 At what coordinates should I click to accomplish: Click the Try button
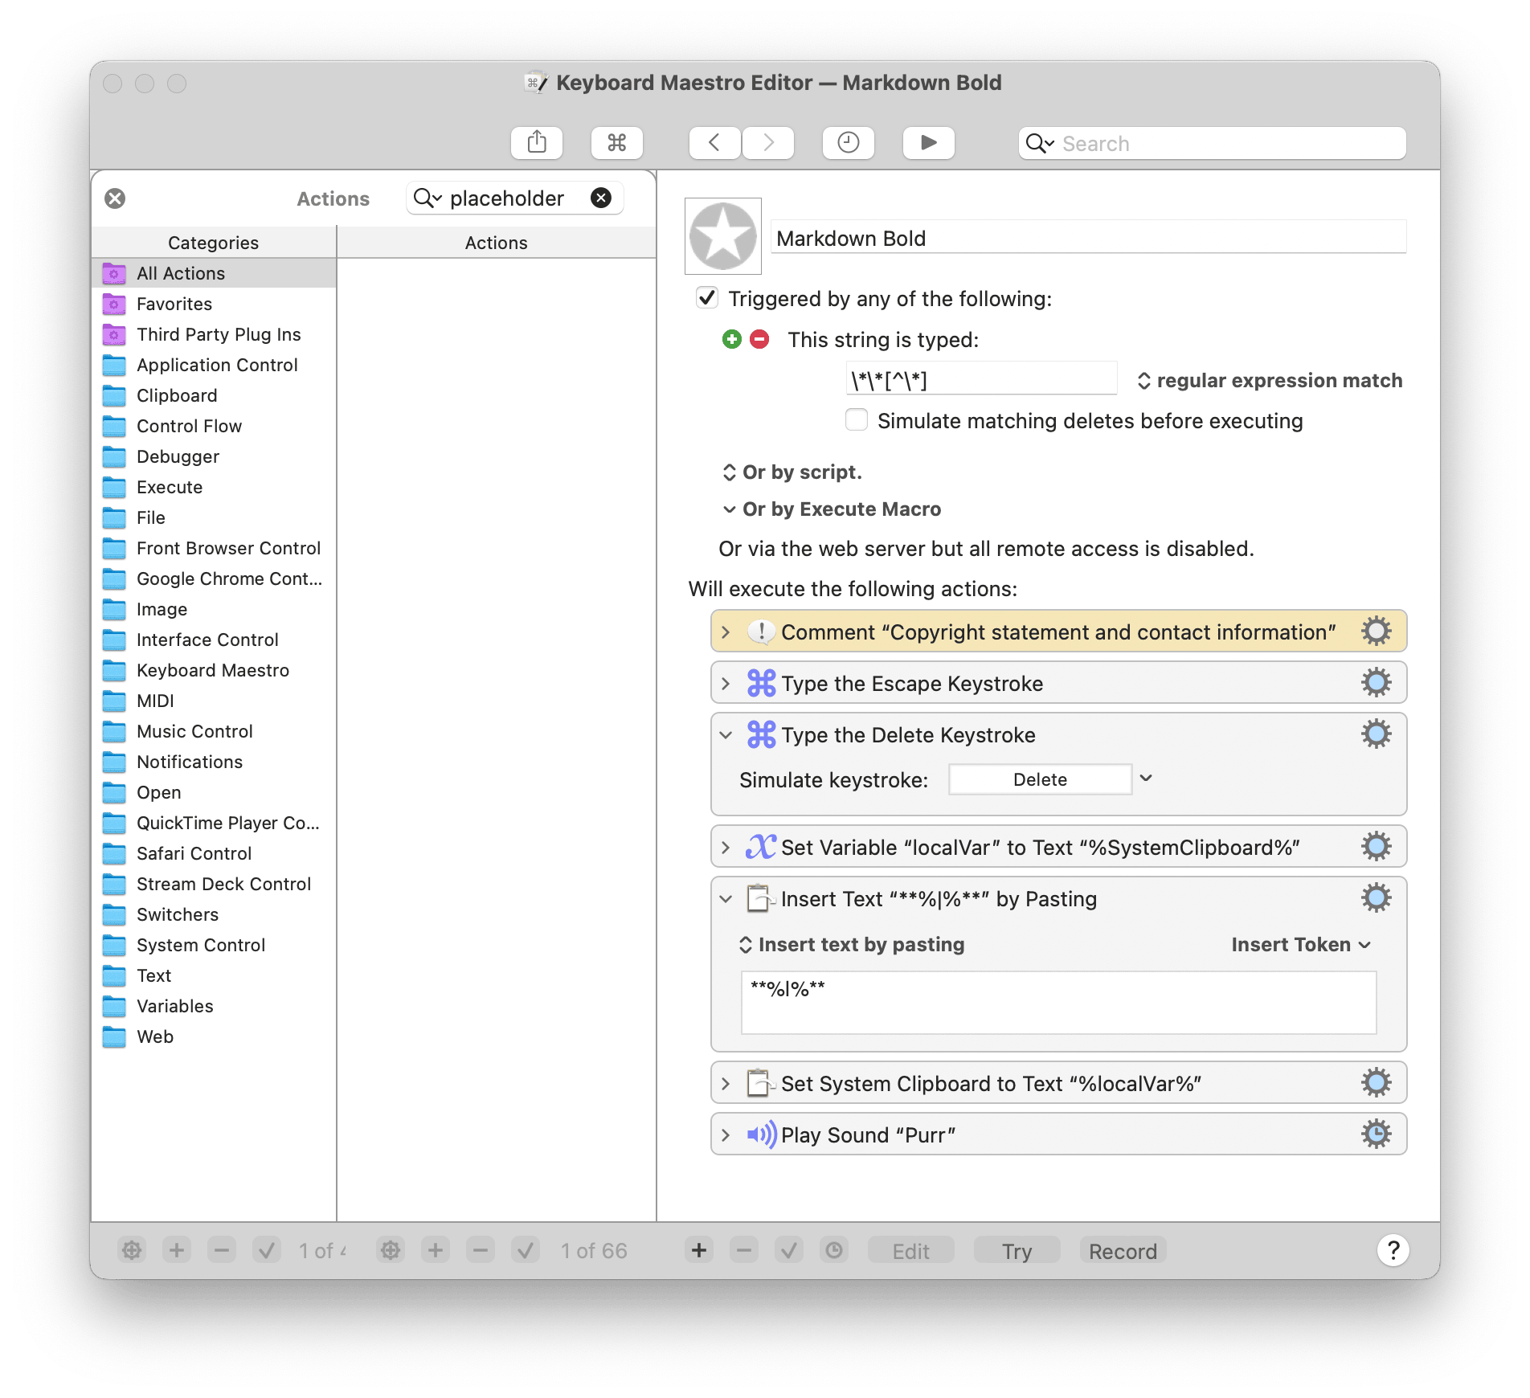point(1017,1251)
